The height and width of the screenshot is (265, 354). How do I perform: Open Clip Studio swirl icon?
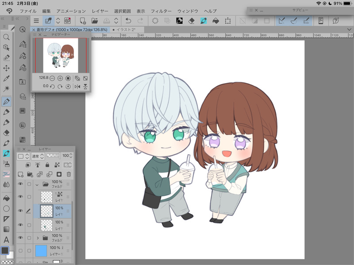67,21
